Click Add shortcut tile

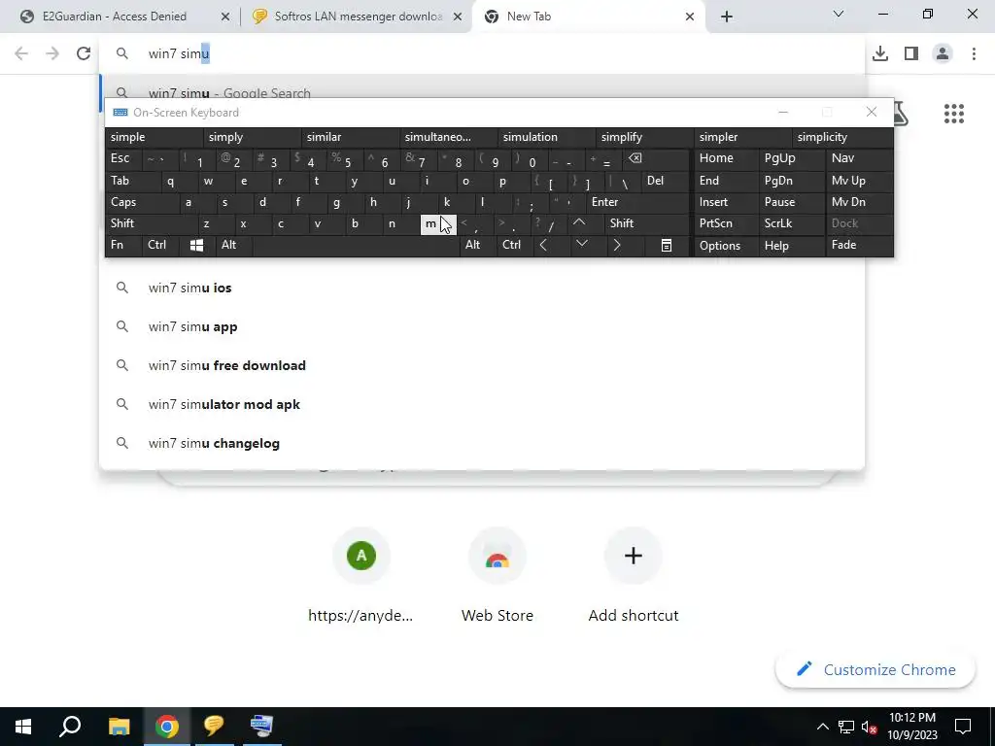pyautogui.click(x=634, y=575)
